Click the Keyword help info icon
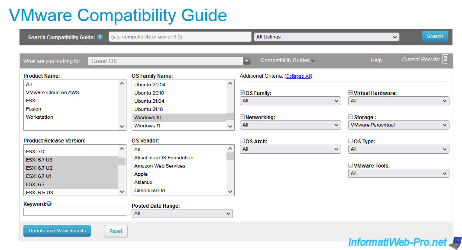The width and height of the screenshot is (462, 250). click(x=49, y=204)
